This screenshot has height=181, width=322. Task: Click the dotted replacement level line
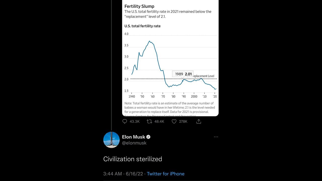point(174,79)
